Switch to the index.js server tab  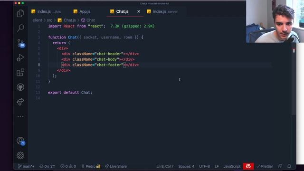(x=162, y=11)
